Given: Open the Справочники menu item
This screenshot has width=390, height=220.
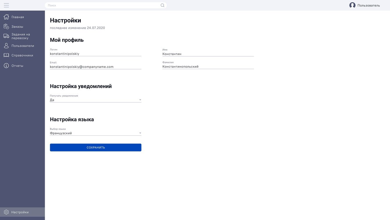Looking at the screenshot, I should (x=22, y=55).
